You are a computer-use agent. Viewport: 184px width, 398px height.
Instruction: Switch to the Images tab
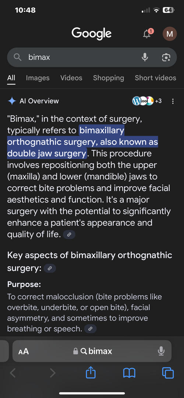coord(38,78)
